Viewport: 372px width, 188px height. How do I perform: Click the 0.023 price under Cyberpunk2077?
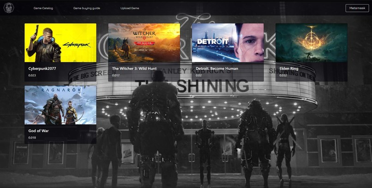(32, 76)
